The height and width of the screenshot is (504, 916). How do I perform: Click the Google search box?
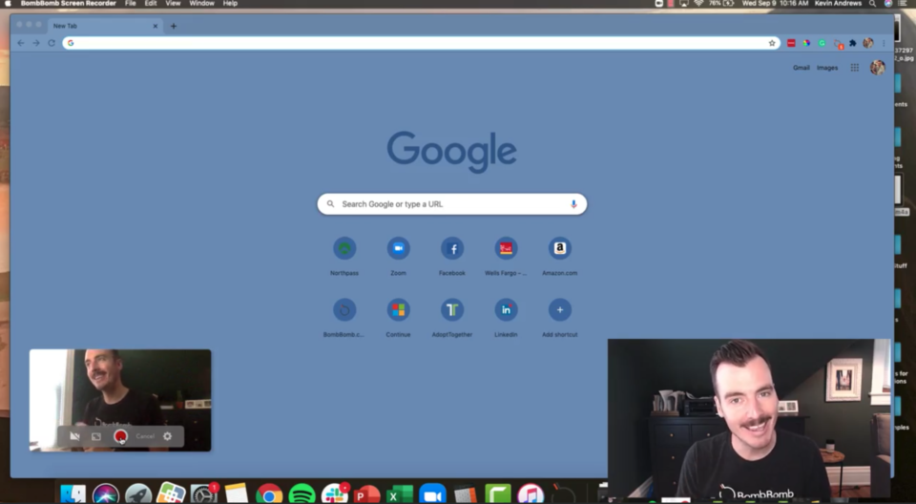point(451,204)
